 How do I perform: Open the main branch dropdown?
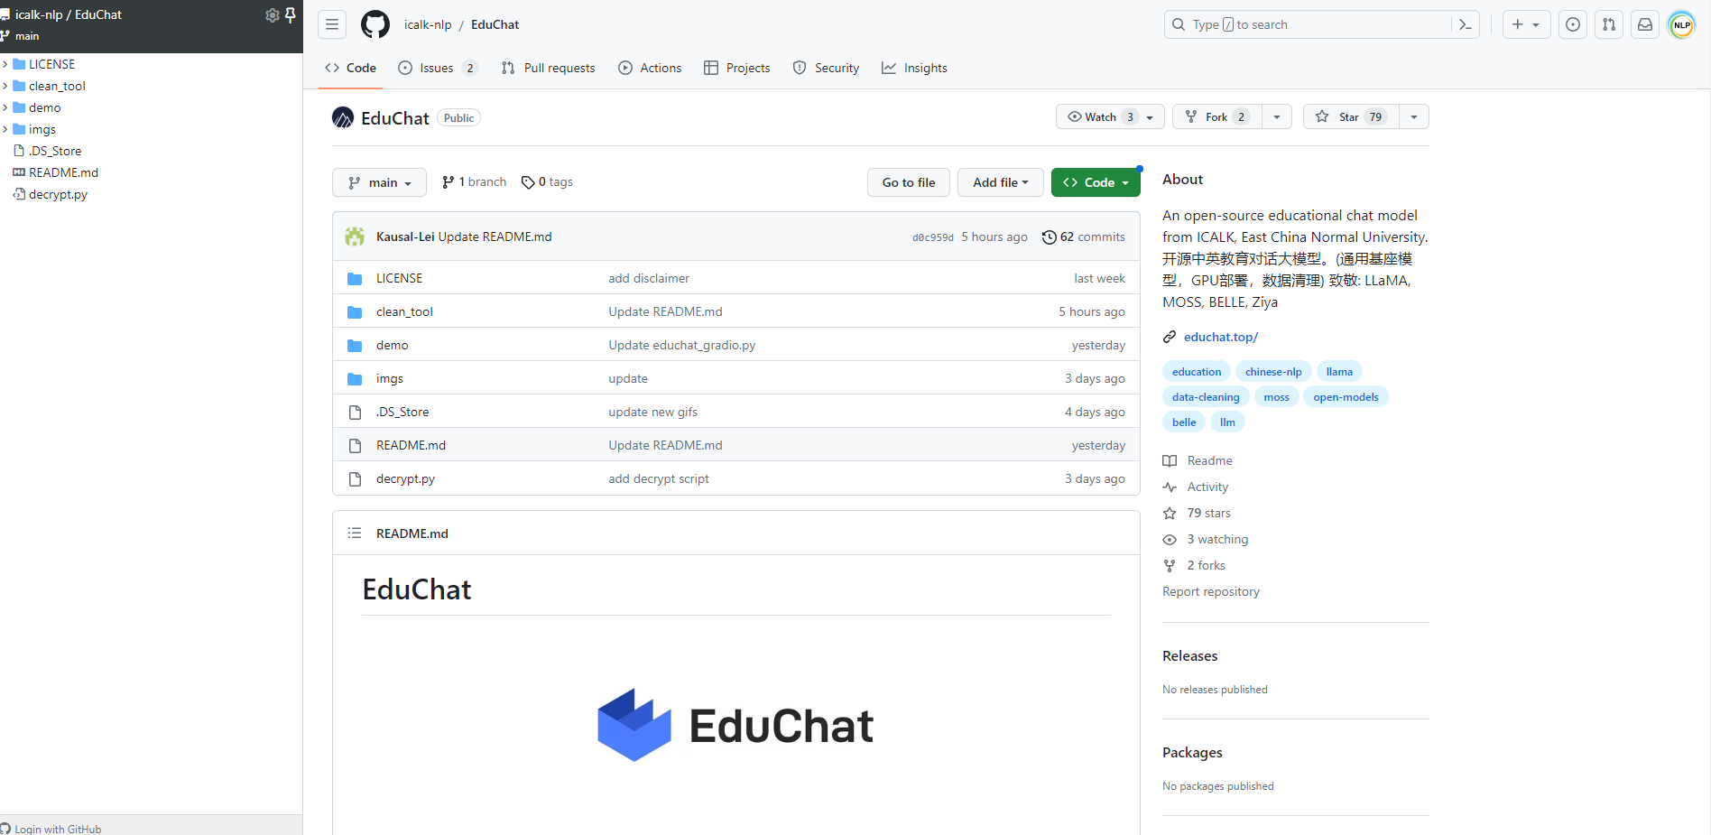coord(379,182)
